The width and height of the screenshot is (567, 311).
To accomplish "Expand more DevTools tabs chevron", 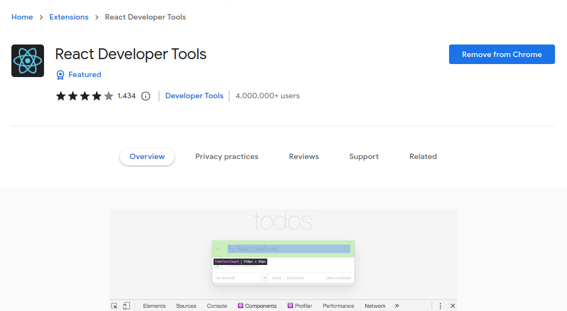I will pos(397,306).
